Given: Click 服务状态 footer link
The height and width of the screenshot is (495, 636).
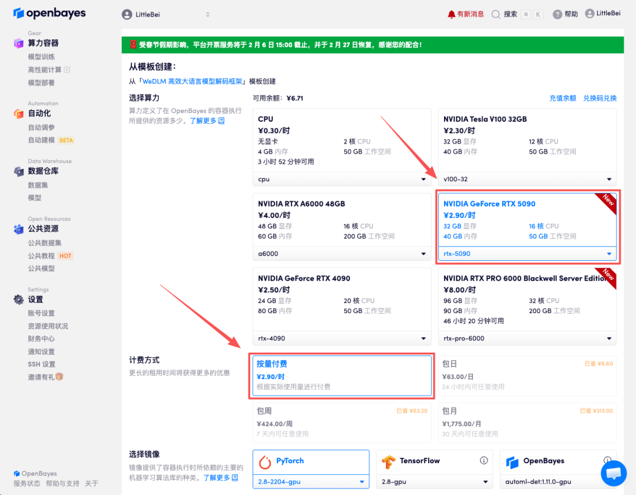Looking at the screenshot, I should click(x=26, y=483).
